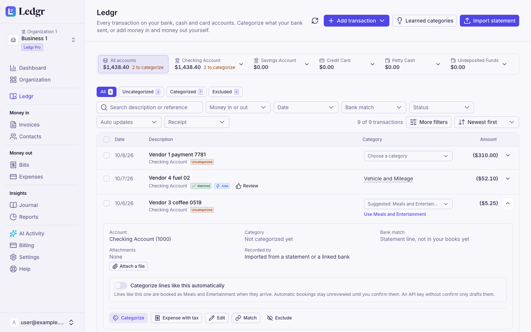Click the Invoices document icon
The image size is (531, 332).
pos(13,125)
